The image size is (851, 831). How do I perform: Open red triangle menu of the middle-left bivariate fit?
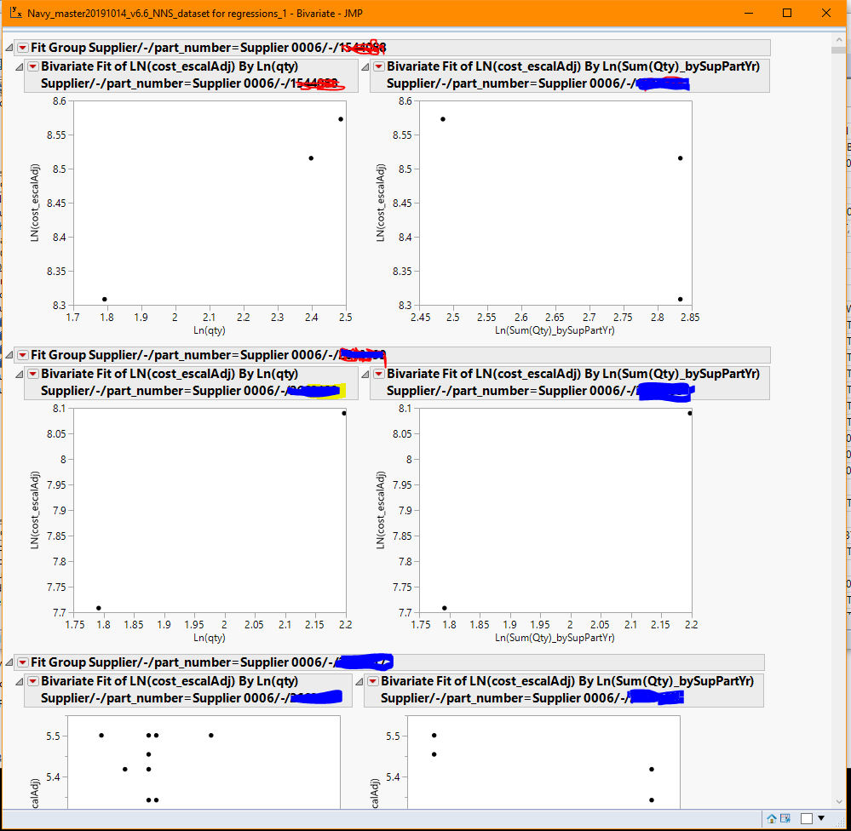click(32, 373)
